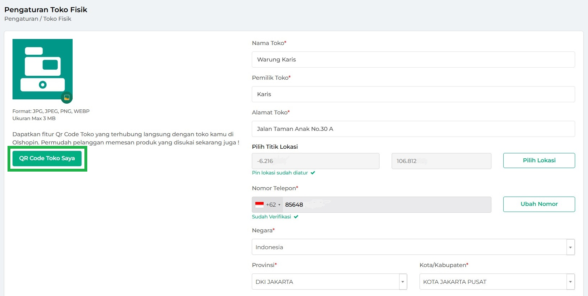Image resolution: width=588 pixels, height=296 pixels.
Task: Click the Indonesian flag icon
Action: coord(259,205)
